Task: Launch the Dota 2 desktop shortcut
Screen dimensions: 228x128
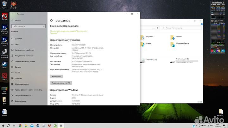Action: (4, 77)
